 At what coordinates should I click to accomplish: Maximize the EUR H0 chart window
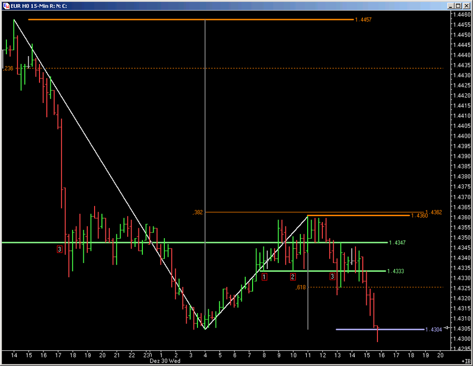click(x=458, y=6)
